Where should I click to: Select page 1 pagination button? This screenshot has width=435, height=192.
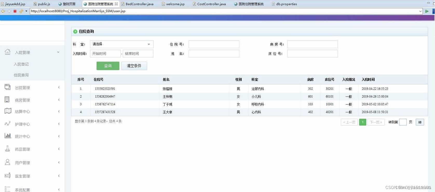point(363,122)
